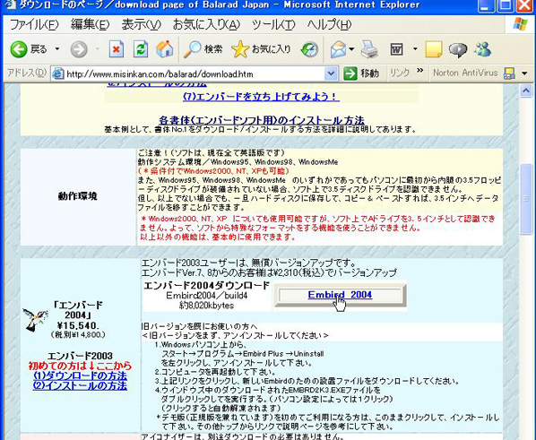The image size is (536, 440).
Task: Open the ヘルプ(H) menu
Action: (x=329, y=24)
